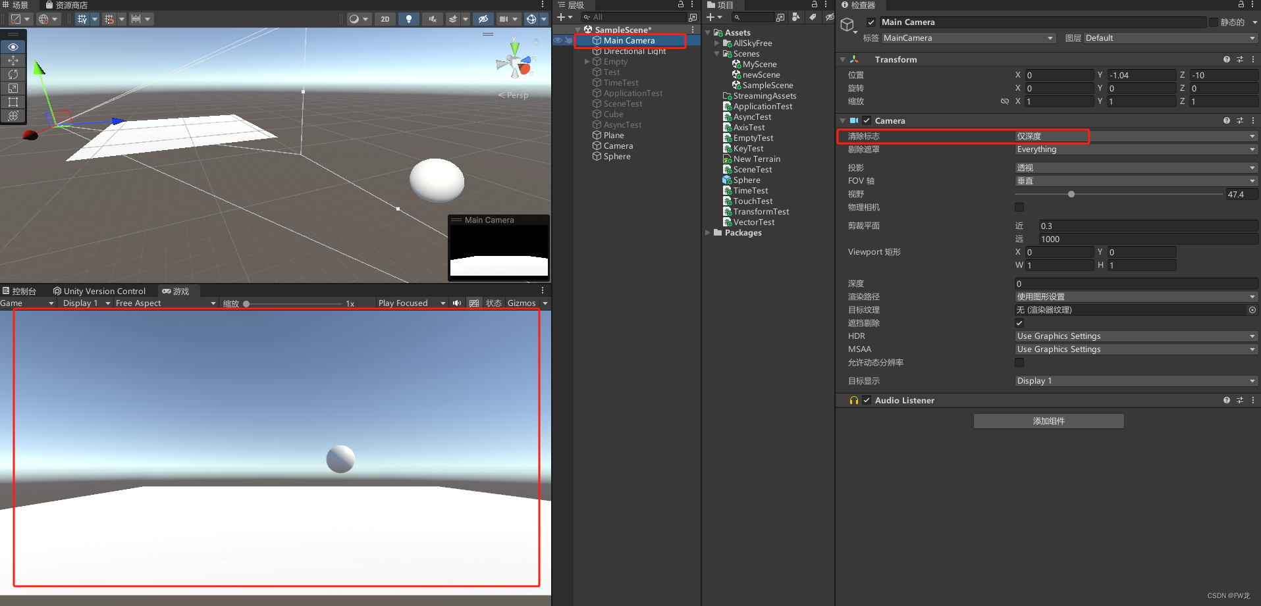This screenshot has height=606, width=1261.
Task: Collapse SampleScene in Hierarchy
Action: [x=578, y=30]
